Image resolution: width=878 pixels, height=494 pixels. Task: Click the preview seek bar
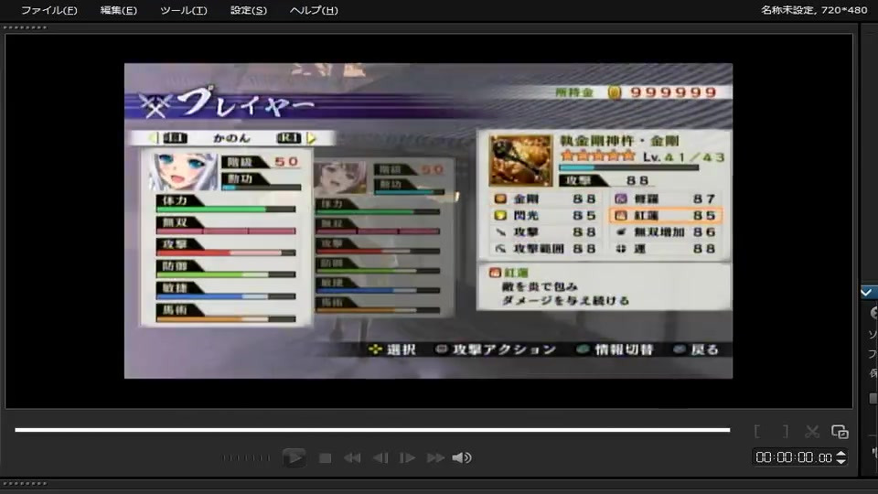(x=372, y=430)
